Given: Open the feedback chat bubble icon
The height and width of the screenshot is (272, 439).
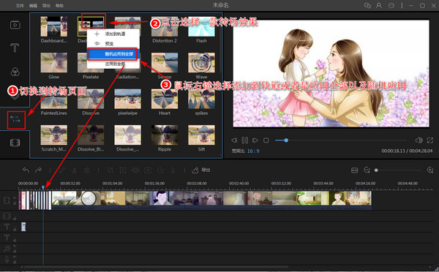Looking at the screenshot, I should (391, 5).
